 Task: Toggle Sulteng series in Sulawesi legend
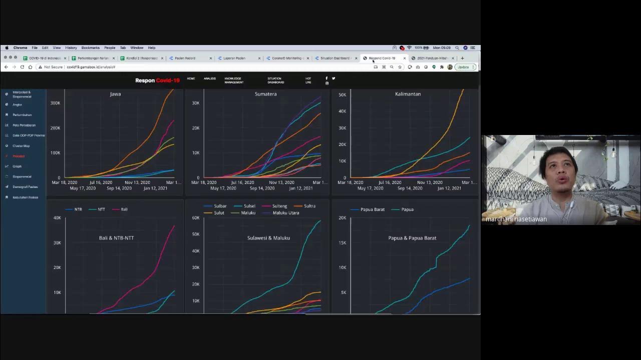click(275, 206)
